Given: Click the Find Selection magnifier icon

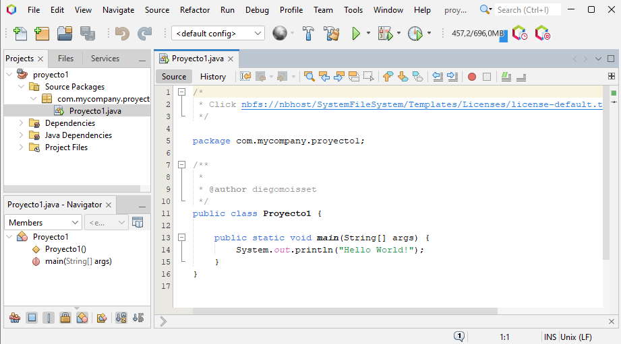Looking at the screenshot, I should 309,76.
